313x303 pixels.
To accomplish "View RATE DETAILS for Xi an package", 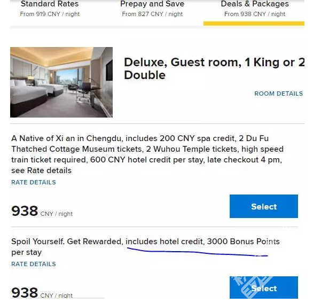I will click(34, 182).
